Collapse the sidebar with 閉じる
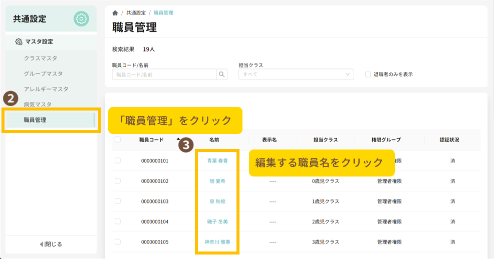494x259 pixels. pos(51,244)
